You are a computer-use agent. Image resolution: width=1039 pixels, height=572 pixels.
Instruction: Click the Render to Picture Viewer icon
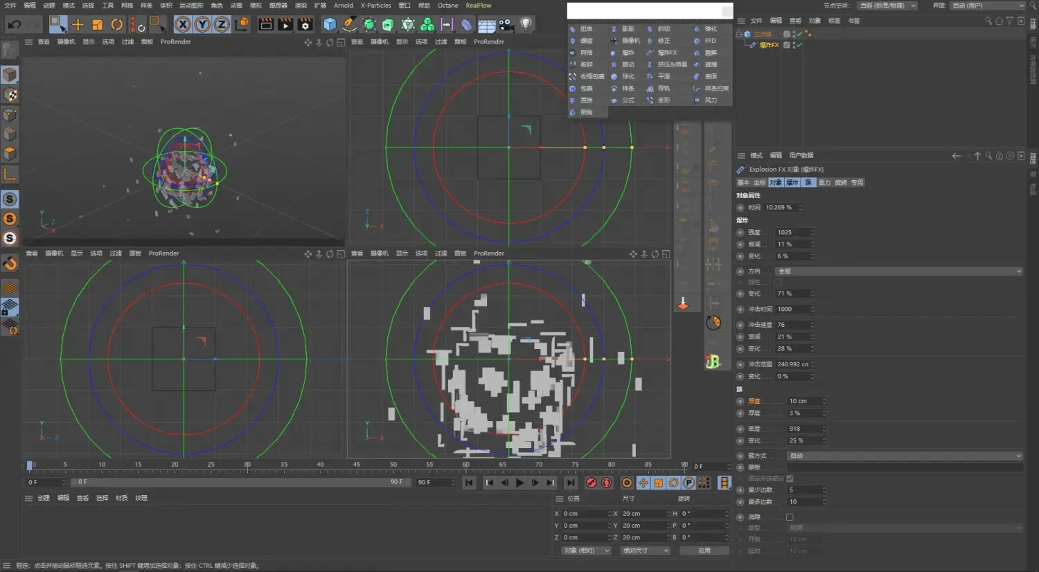click(285, 24)
